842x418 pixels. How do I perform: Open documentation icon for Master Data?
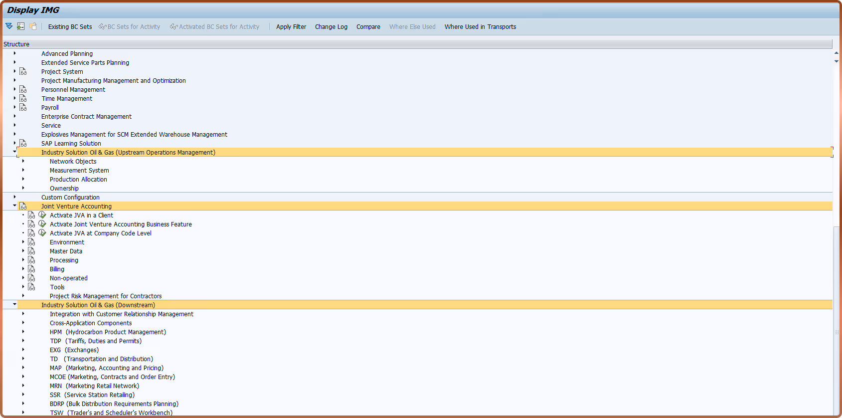point(31,251)
